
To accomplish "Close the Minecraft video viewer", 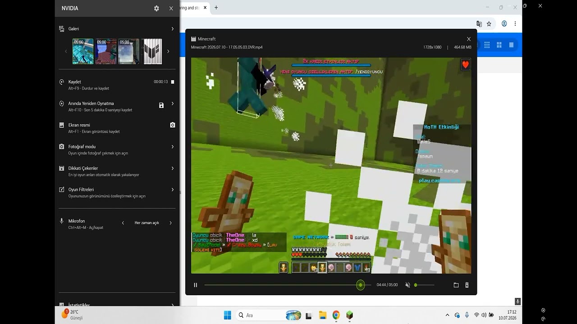I will 469,39.
